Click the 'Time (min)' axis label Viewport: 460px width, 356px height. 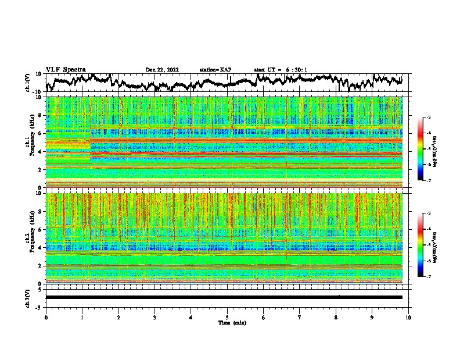pos(232,323)
